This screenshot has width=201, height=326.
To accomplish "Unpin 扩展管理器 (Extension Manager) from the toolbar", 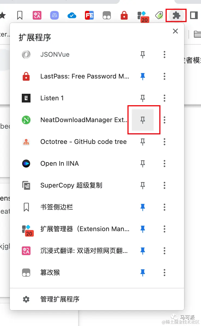I will (x=143, y=229).
